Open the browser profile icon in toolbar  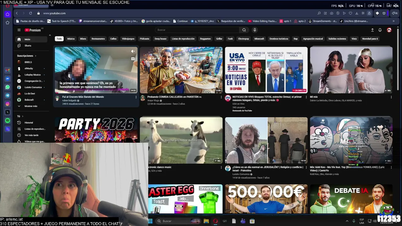pos(369,13)
